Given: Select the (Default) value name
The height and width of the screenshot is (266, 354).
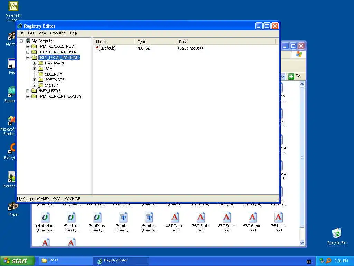Looking at the screenshot, I should [108, 48].
